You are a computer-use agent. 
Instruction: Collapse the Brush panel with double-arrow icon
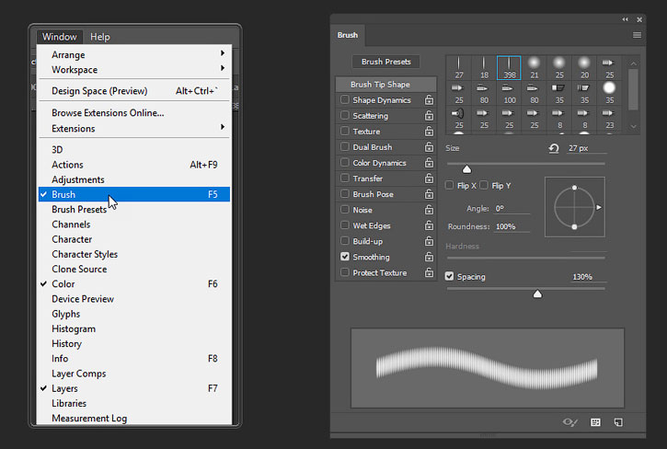click(625, 19)
